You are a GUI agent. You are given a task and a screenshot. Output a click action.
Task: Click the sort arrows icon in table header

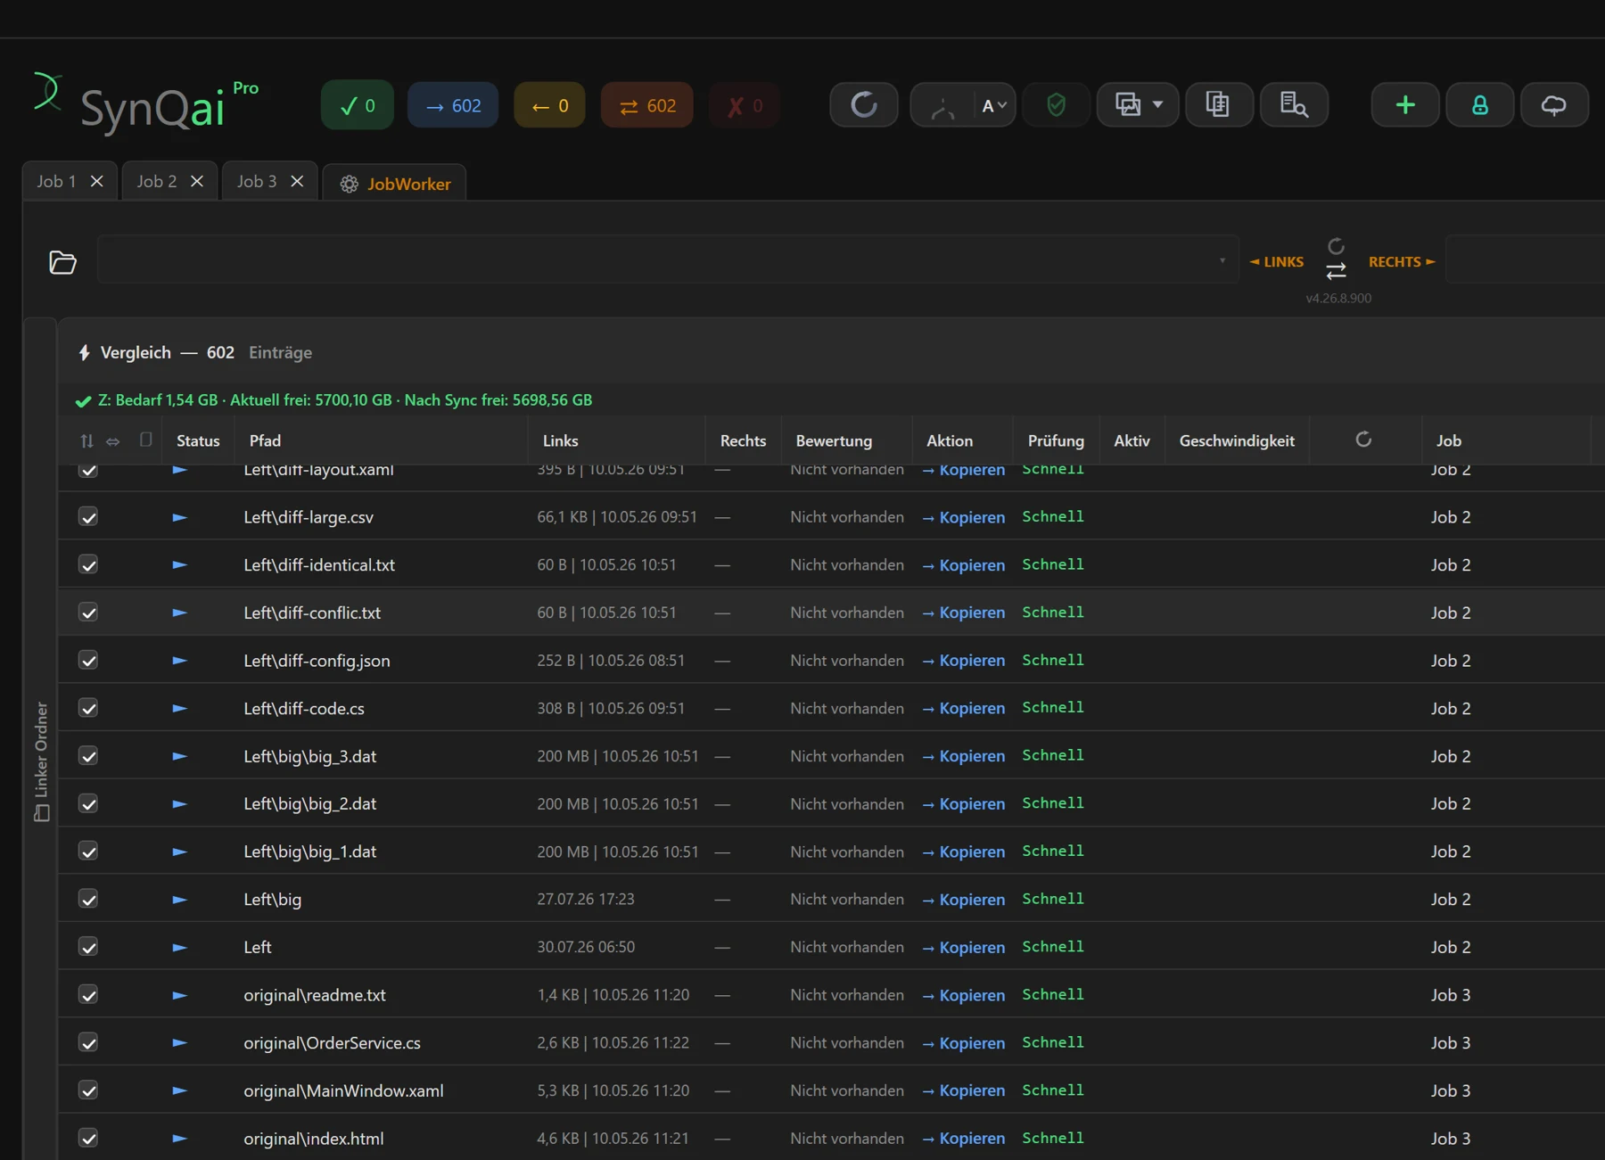86,440
